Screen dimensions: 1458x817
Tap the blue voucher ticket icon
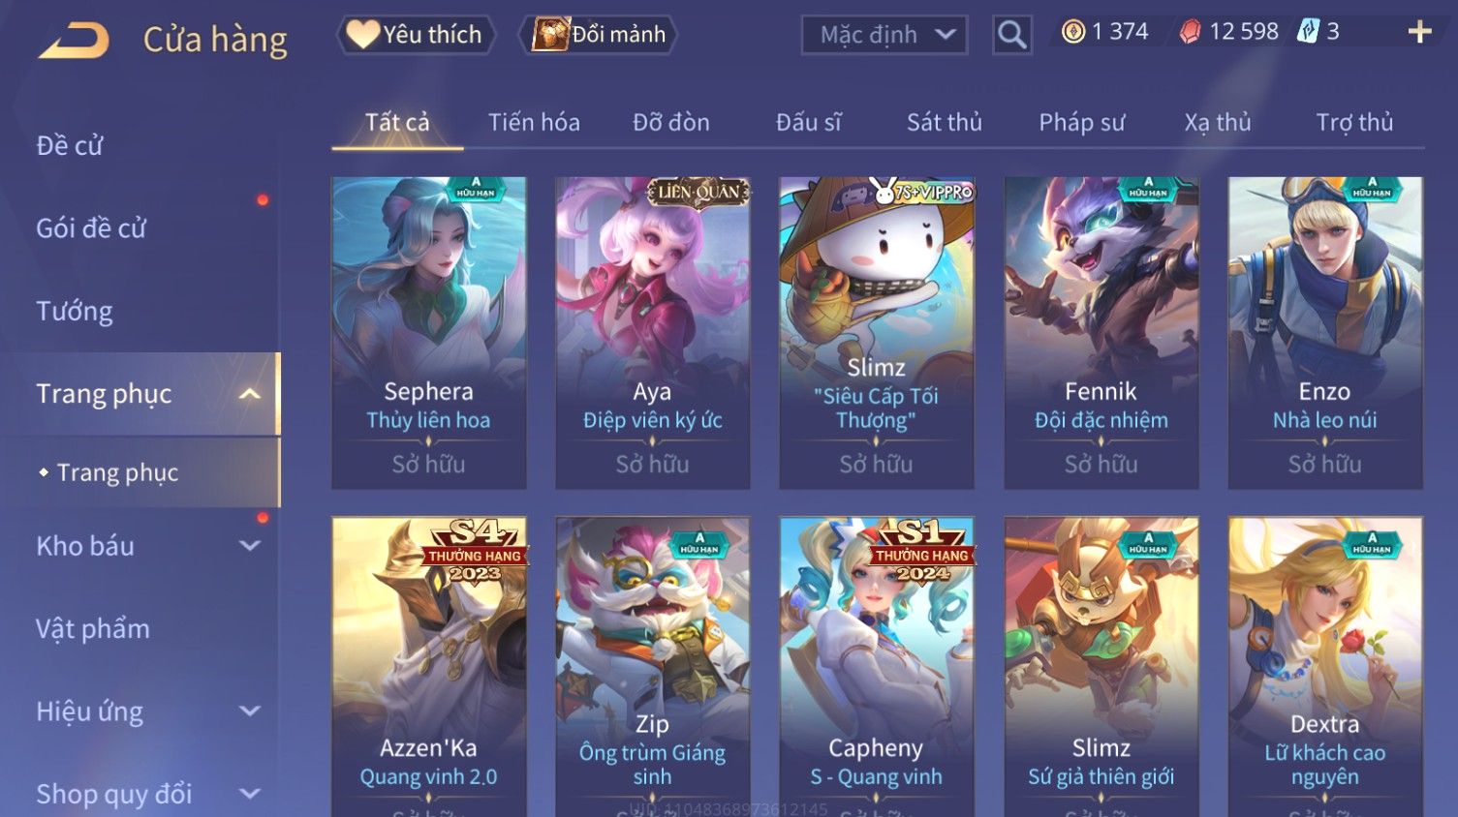pyautogui.click(x=1308, y=31)
